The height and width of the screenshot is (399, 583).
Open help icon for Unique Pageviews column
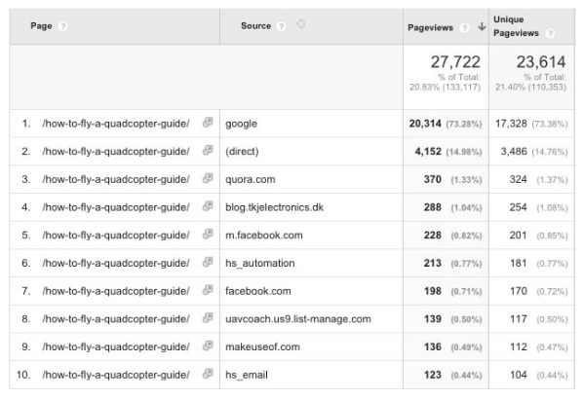pos(550,33)
